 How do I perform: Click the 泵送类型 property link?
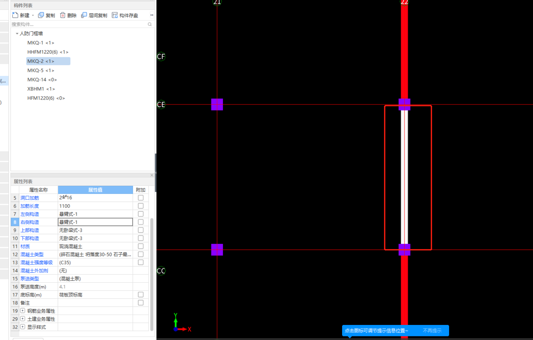tap(30, 279)
